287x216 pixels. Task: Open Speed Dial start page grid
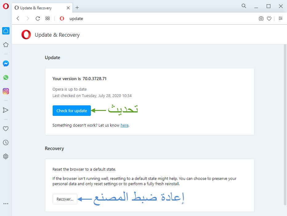click(x=48, y=18)
